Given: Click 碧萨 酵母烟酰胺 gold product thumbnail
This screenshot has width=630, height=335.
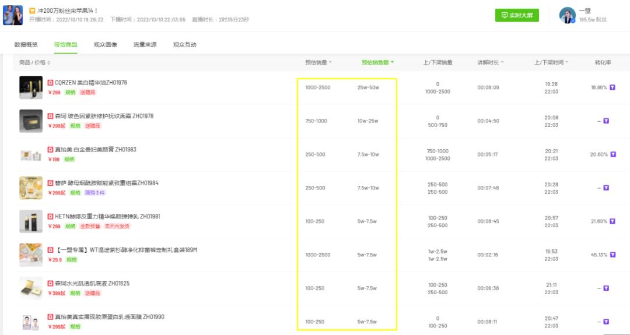Looking at the screenshot, I should pyautogui.click(x=31, y=188).
